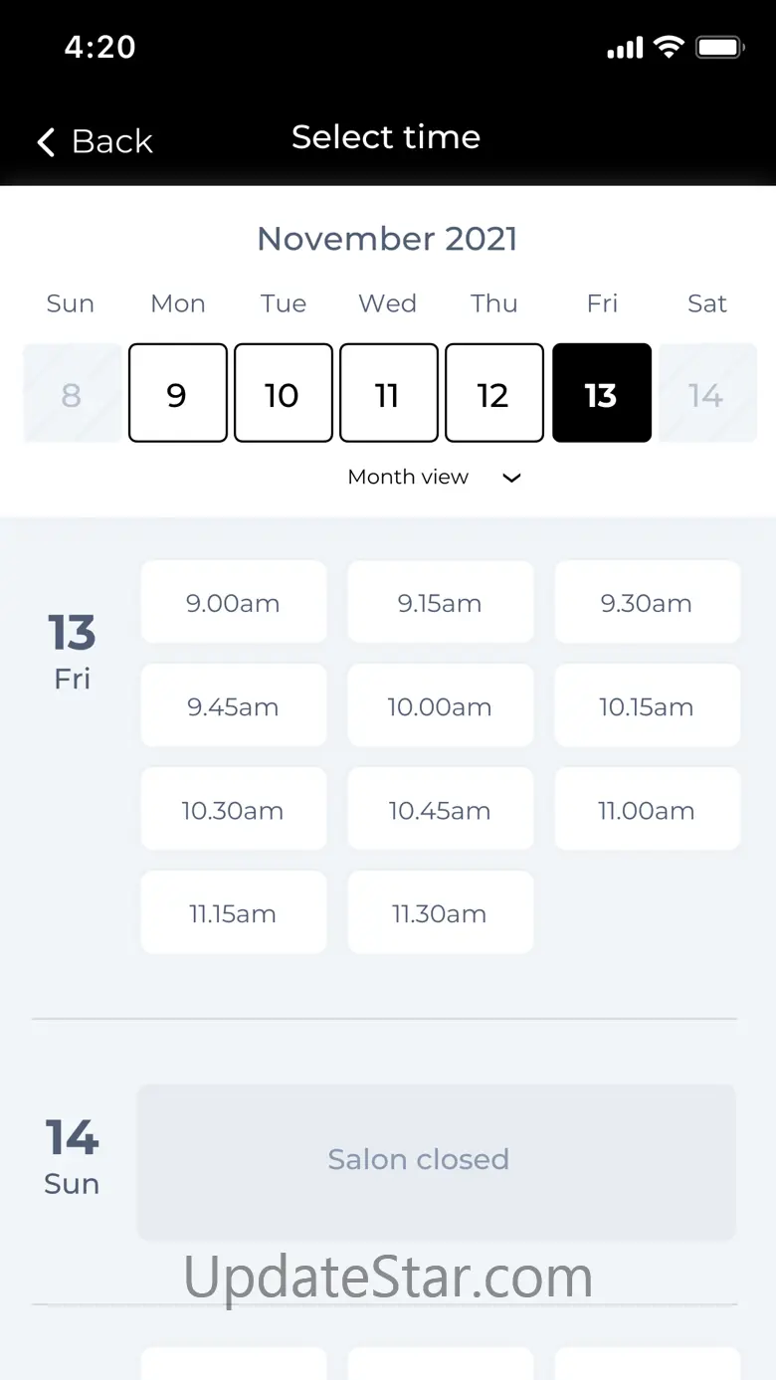The height and width of the screenshot is (1380, 776).
Task: Select the 9.30am appointment slot
Action: click(x=647, y=603)
